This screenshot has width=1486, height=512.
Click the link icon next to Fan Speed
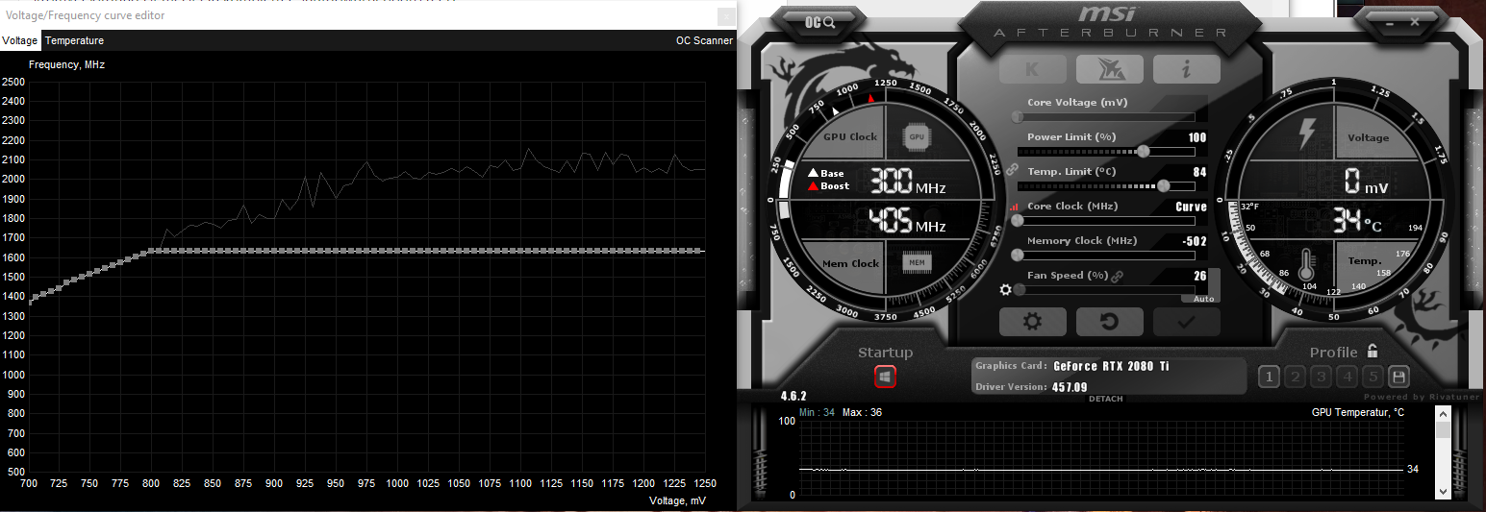coord(1117,277)
